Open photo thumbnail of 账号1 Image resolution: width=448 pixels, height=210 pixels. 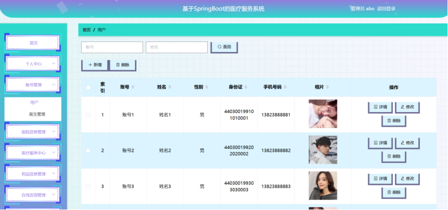coord(323,114)
